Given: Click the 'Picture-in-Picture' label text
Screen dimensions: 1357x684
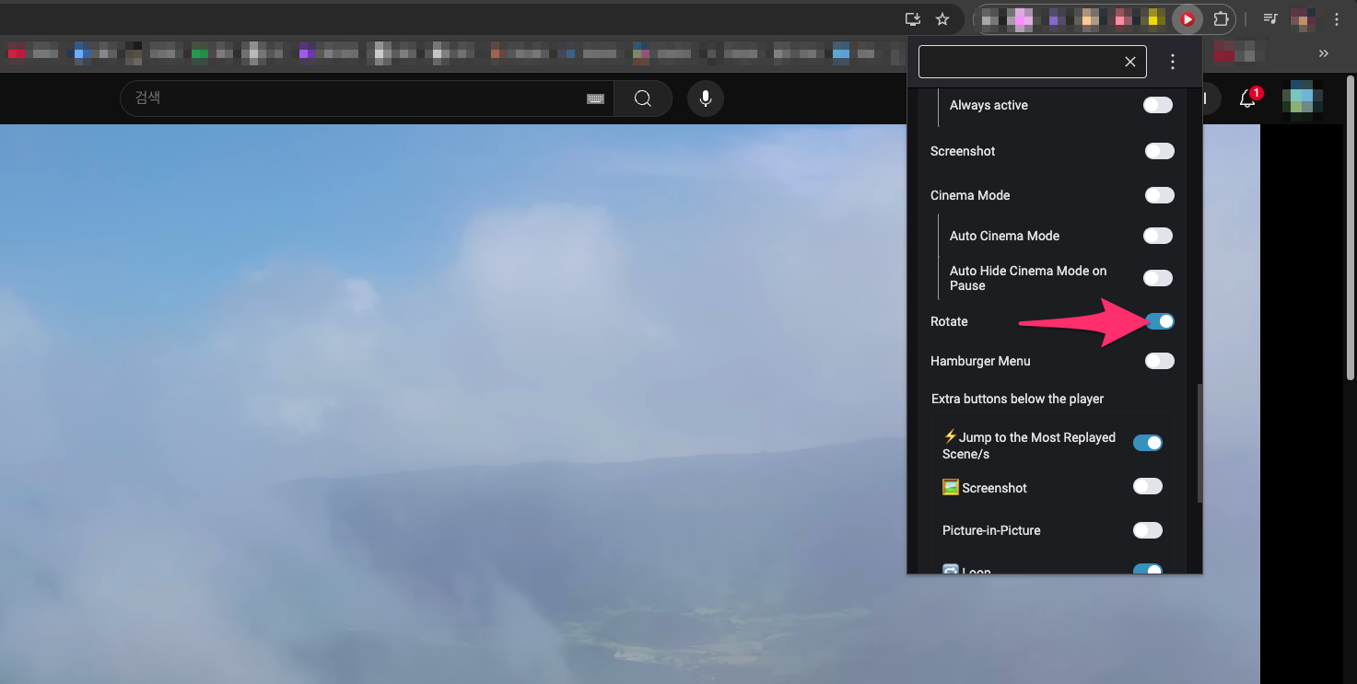Looking at the screenshot, I should [991, 530].
